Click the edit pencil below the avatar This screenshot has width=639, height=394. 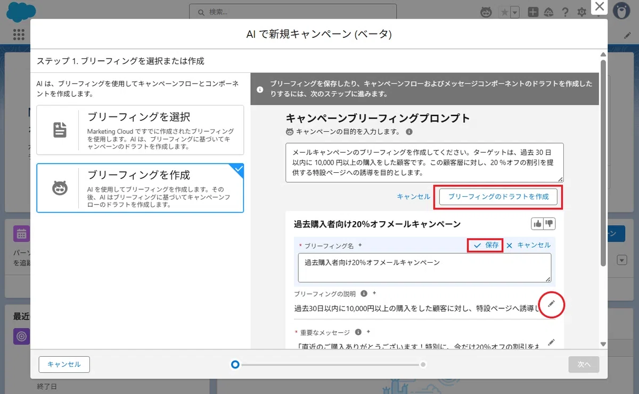(627, 35)
